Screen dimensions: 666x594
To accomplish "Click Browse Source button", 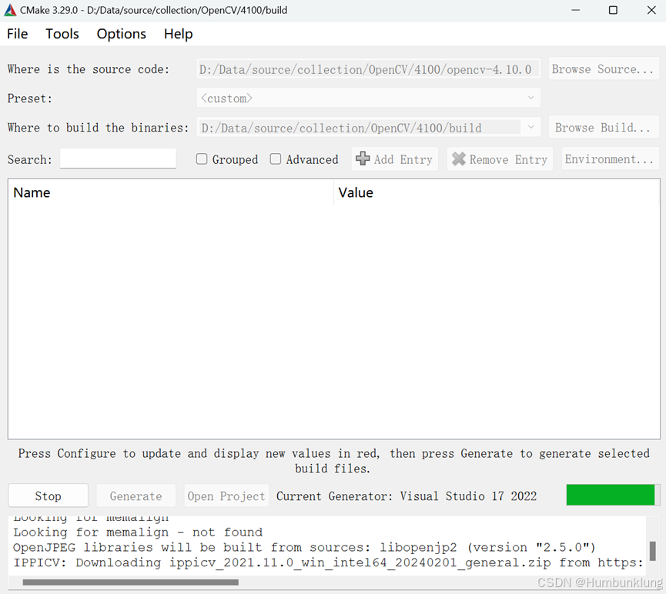I will point(603,68).
